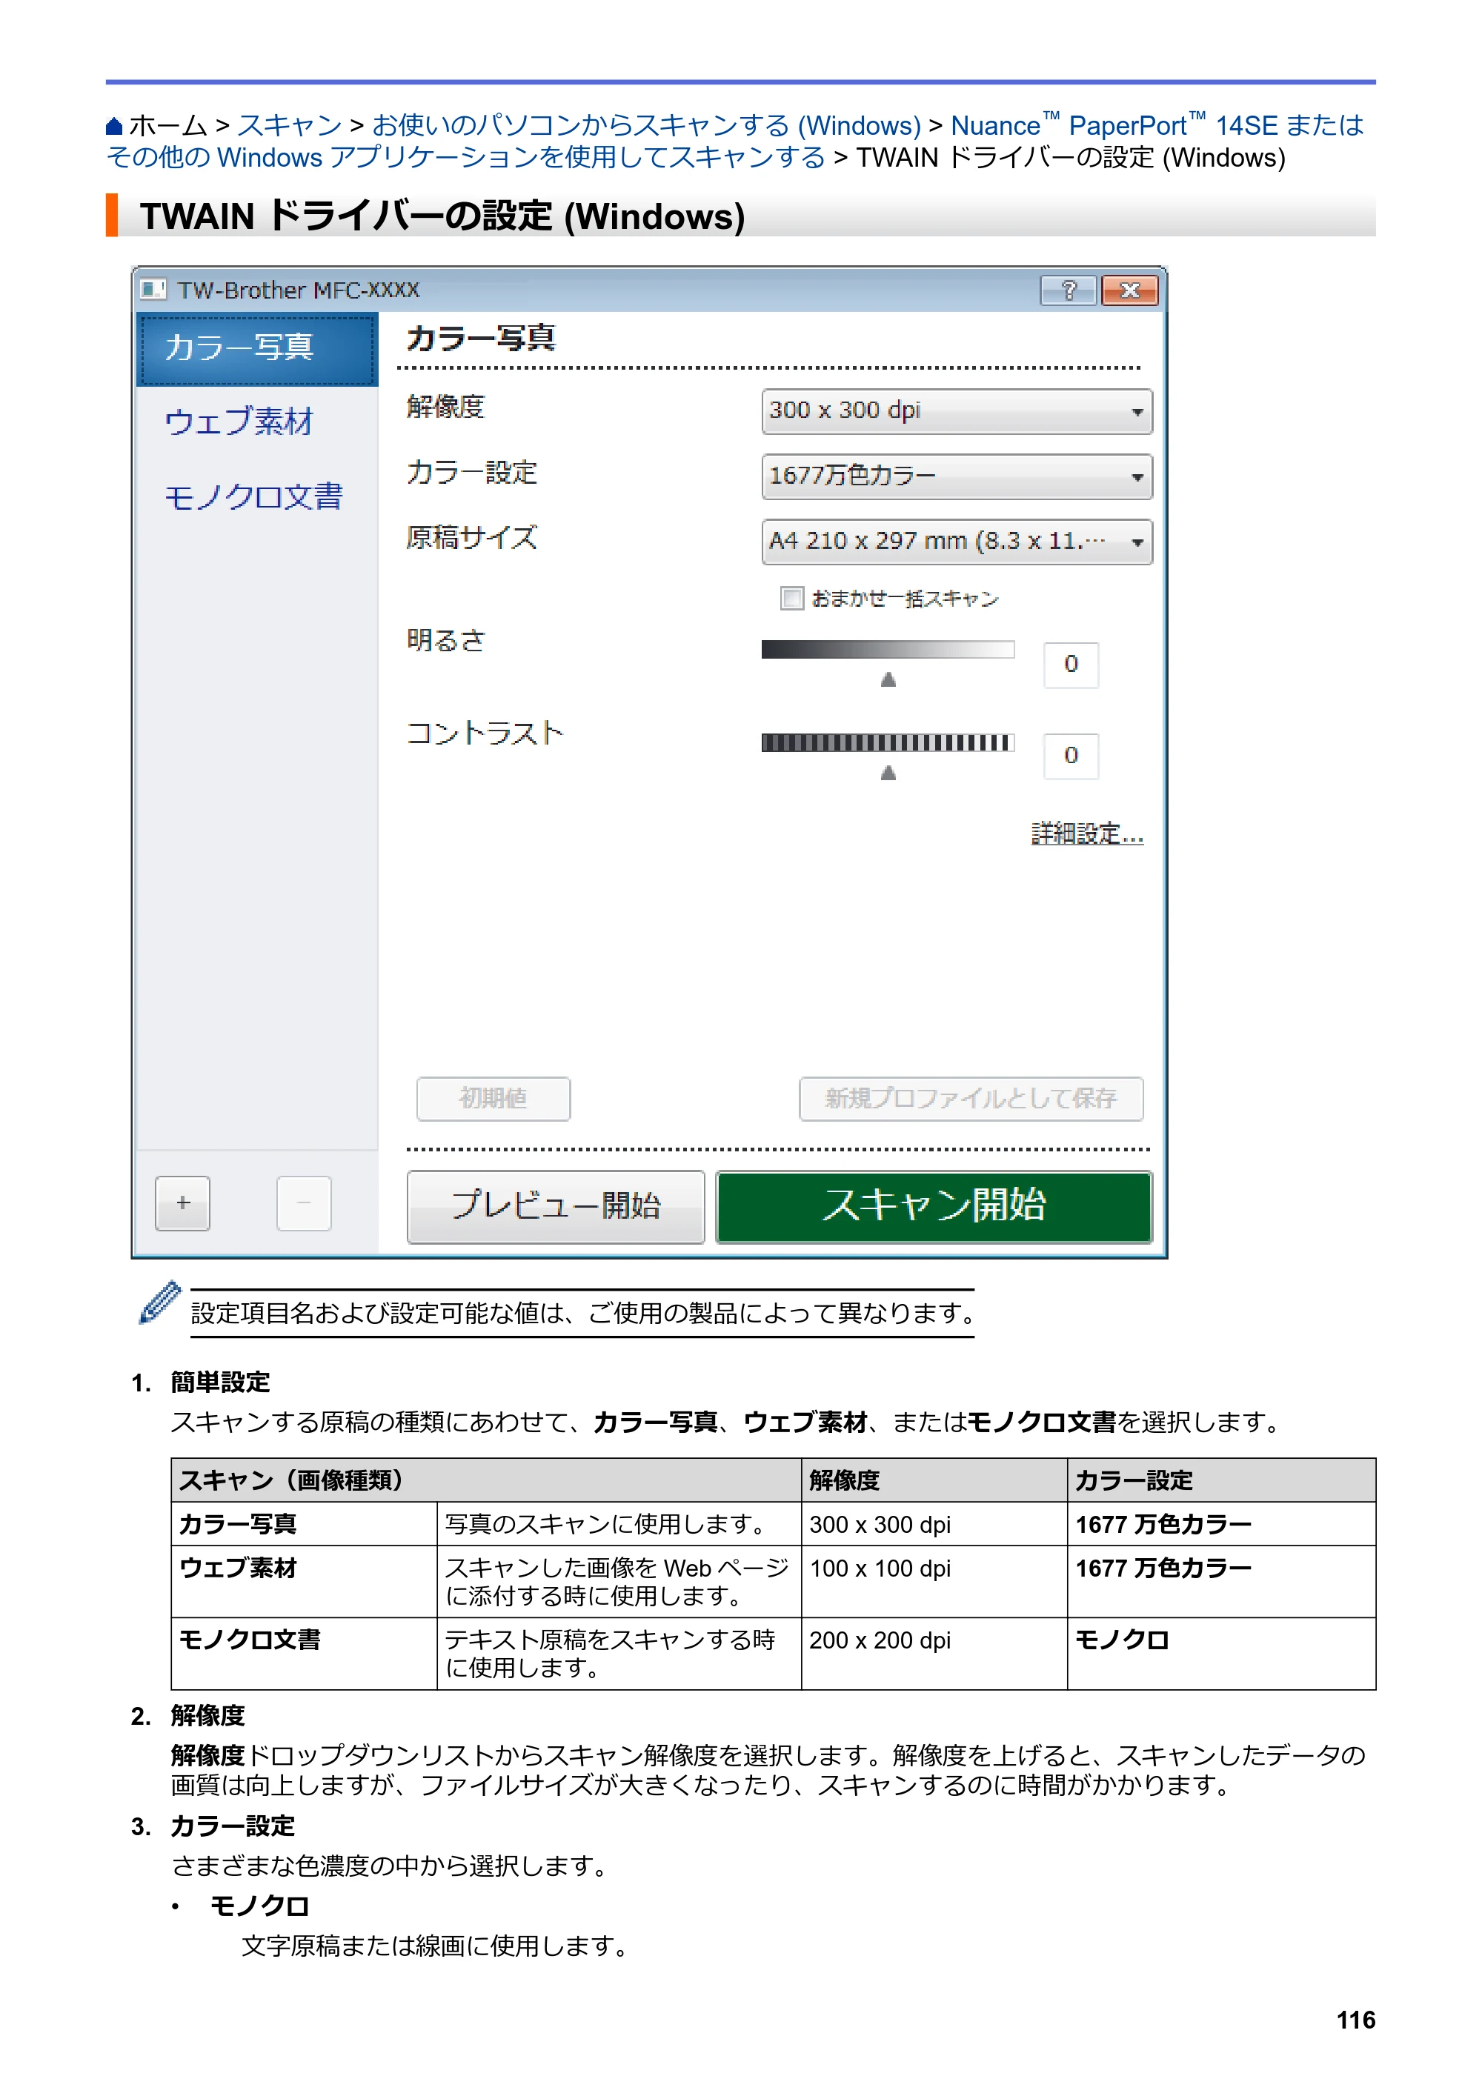Open お使いのパソコンからスキャンする (Windows) link

[x=646, y=125]
